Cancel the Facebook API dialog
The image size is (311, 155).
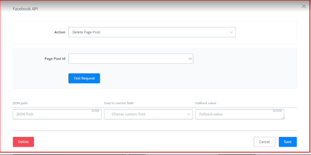(x=264, y=142)
